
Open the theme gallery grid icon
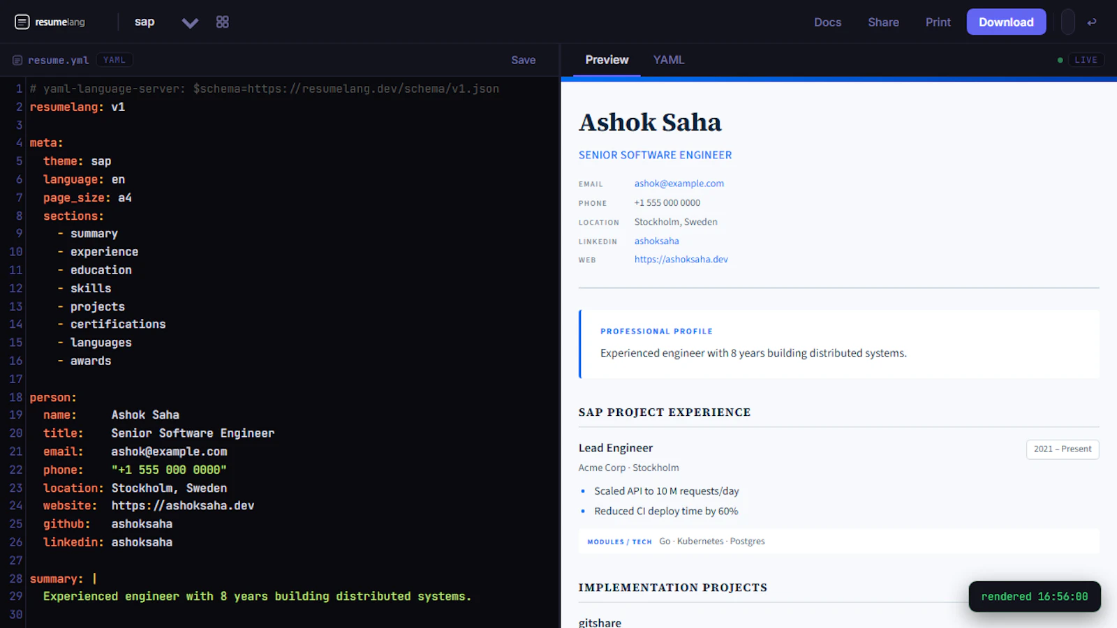pos(222,22)
